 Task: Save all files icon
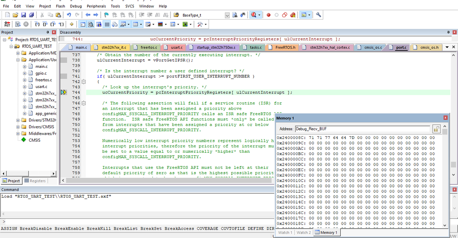31,15
